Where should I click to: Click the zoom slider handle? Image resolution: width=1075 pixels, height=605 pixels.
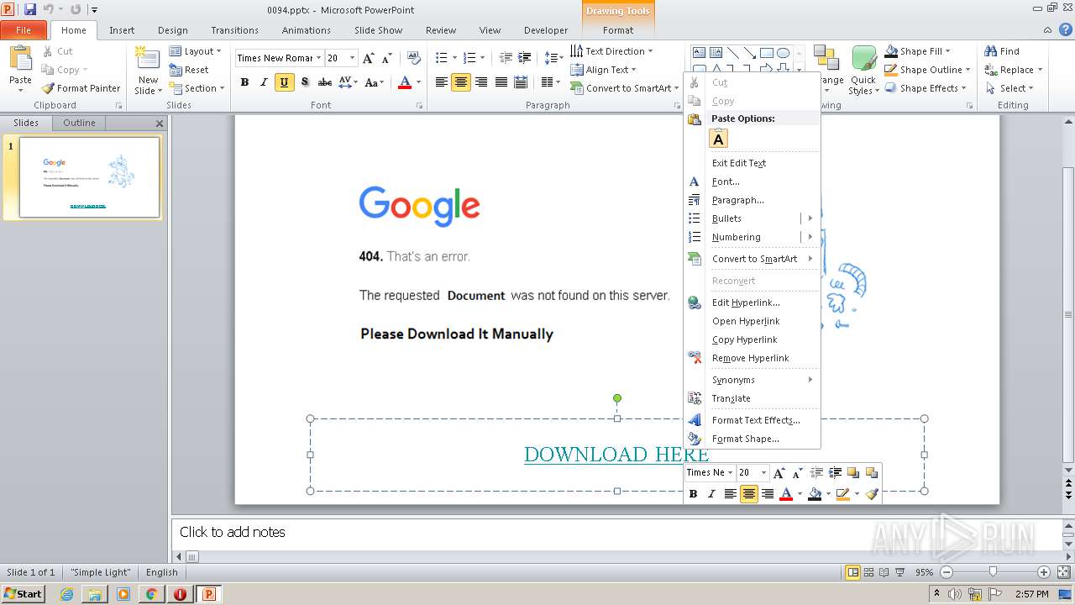[x=993, y=572]
